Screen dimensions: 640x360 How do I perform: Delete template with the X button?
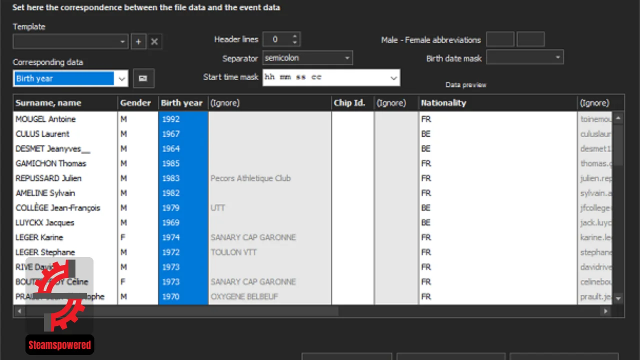coord(154,41)
